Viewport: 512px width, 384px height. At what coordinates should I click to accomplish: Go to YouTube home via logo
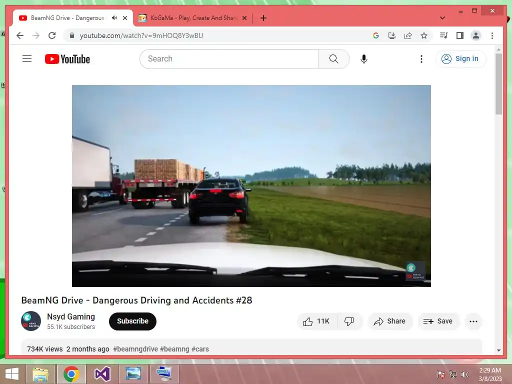pos(67,59)
